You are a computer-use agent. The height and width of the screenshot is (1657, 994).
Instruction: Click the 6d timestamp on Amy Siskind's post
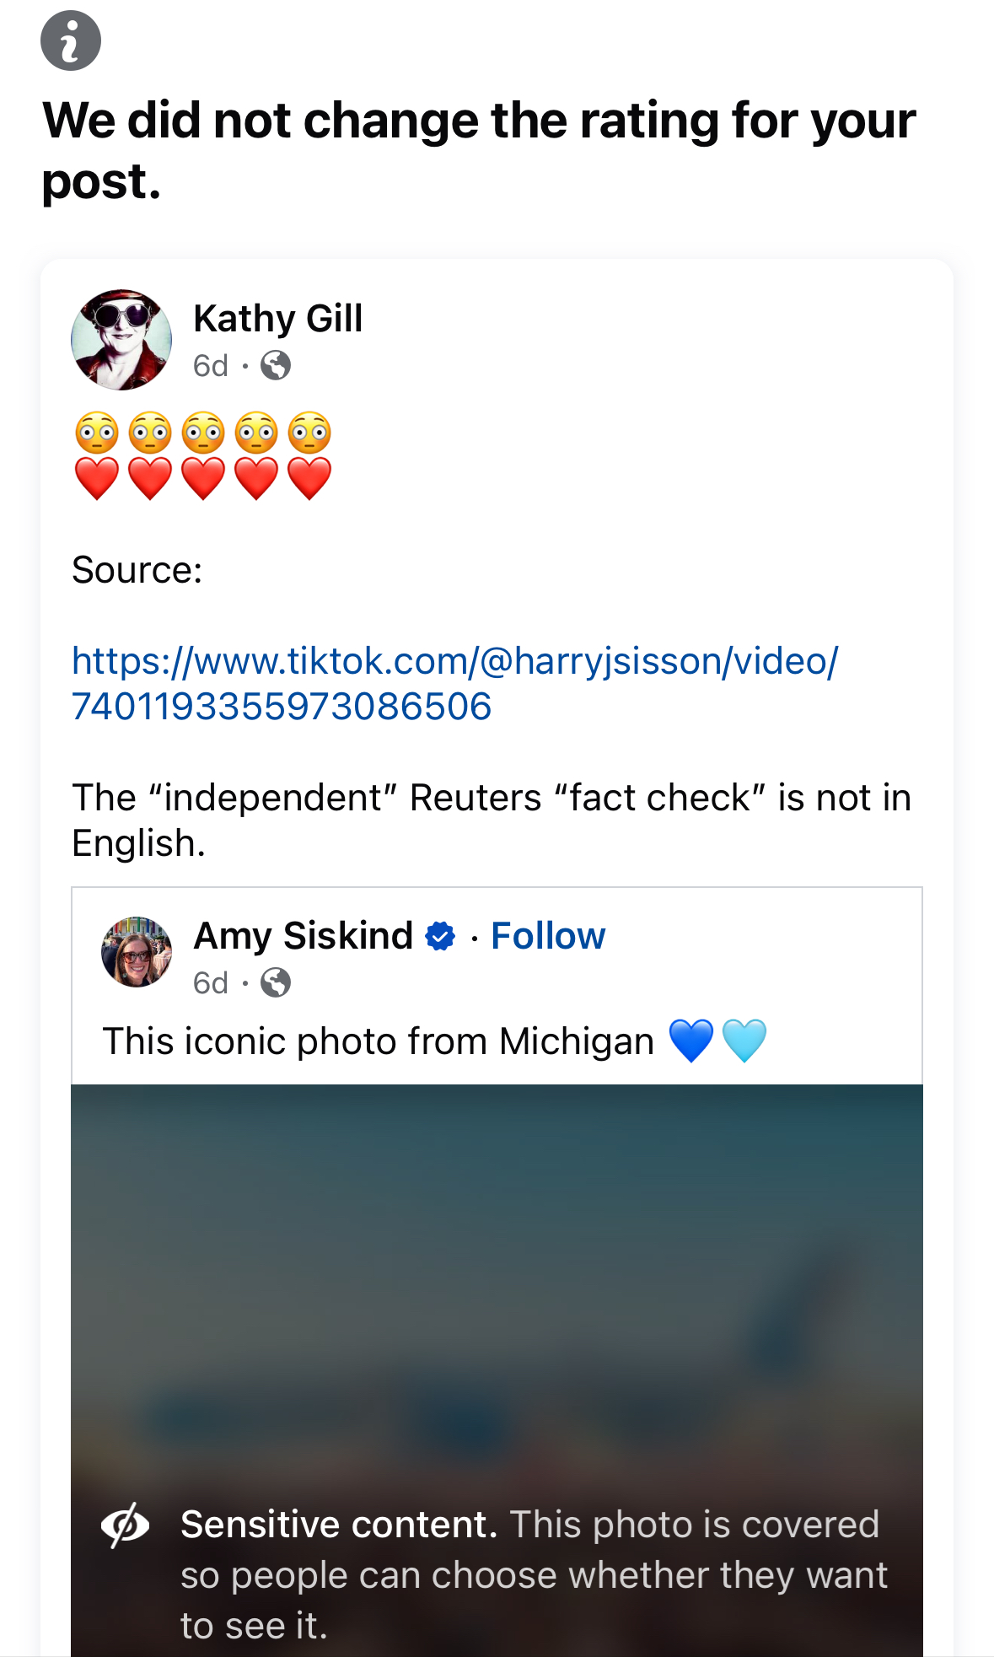tap(211, 983)
